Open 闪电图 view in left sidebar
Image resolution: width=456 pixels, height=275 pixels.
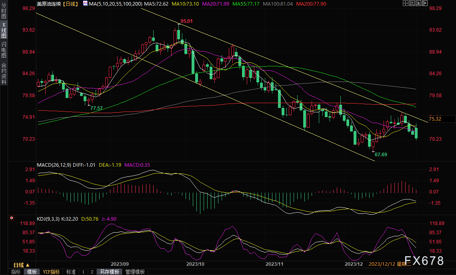point(4,50)
